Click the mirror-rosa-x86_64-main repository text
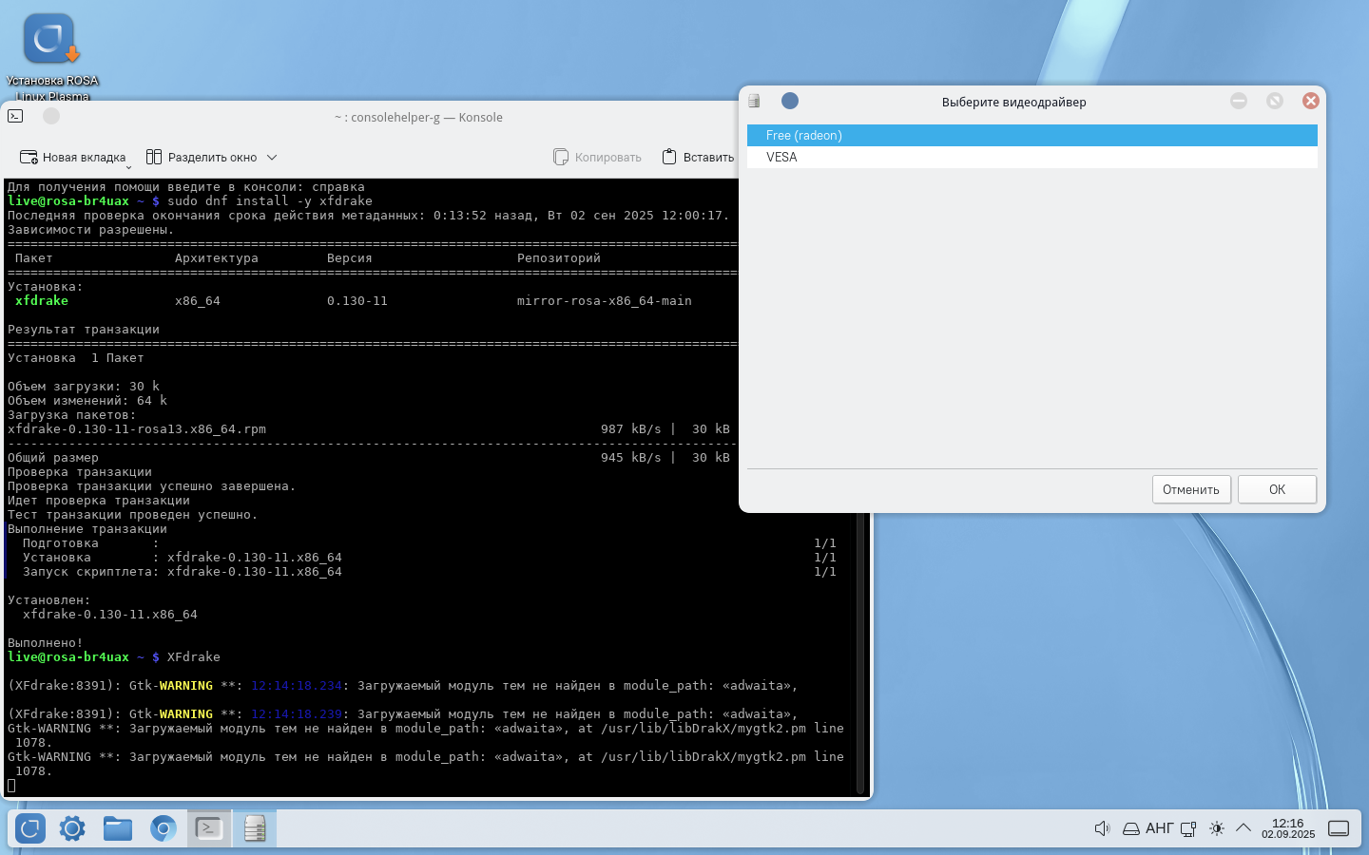Image resolution: width=1369 pixels, height=855 pixels. click(x=605, y=300)
